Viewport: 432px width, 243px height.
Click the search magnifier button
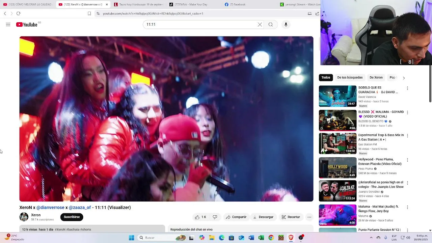click(x=270, y=25)
